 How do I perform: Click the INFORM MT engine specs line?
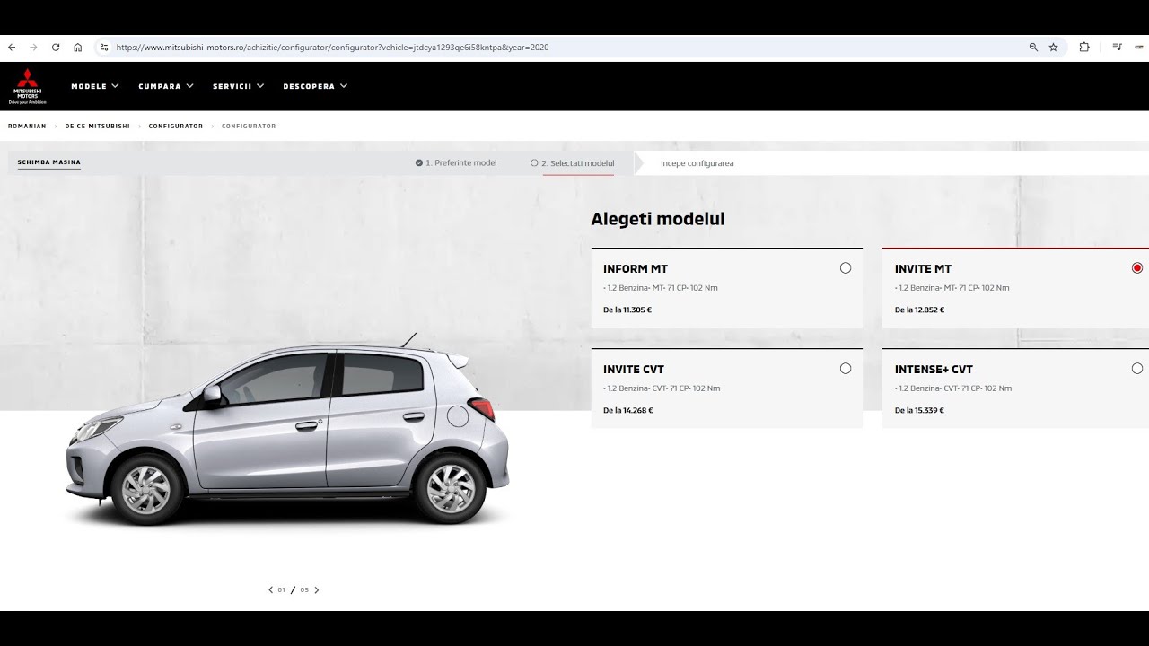(661, 288)
